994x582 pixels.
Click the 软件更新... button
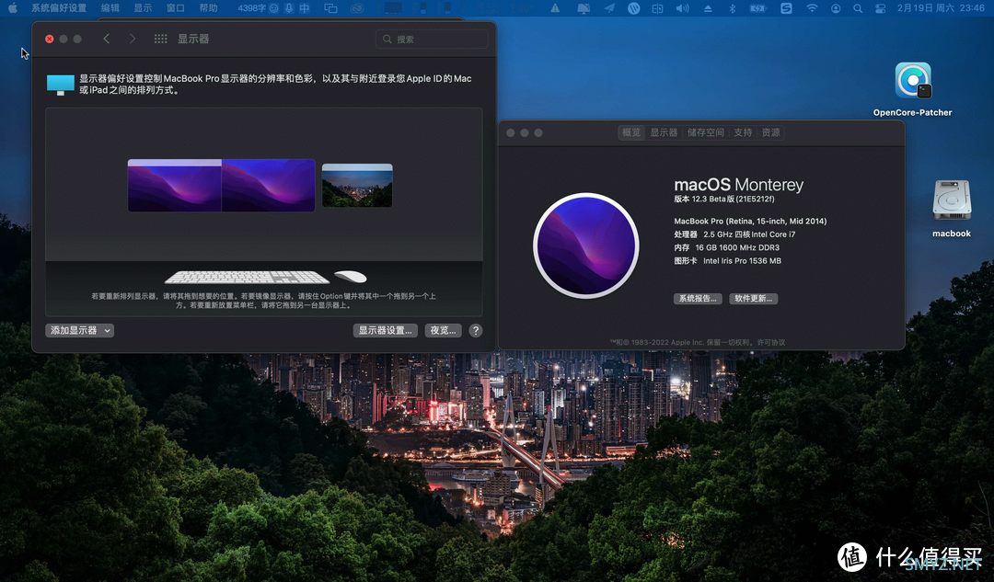(x=754, y=298)
